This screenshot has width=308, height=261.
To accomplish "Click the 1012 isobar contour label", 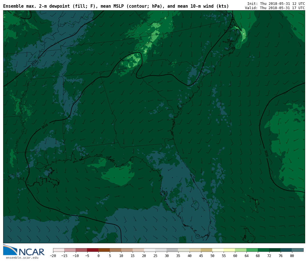I will (x=34, y=62).
